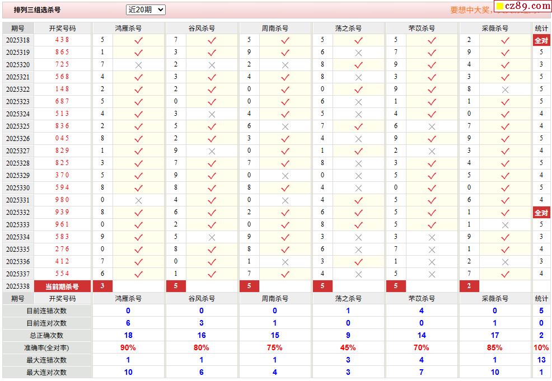Click the 目前连对次数 row label
The width and height of the screenshot is (552, 381).
[x=46, y=323]
